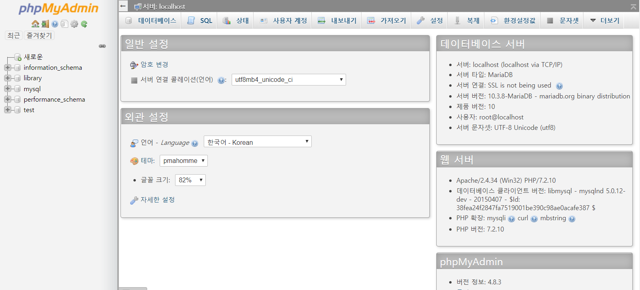The width and height of the screenshot is (640, 290).
Task: Go to home via house icon
Action: pyautogui.click(x=35, y=24)
